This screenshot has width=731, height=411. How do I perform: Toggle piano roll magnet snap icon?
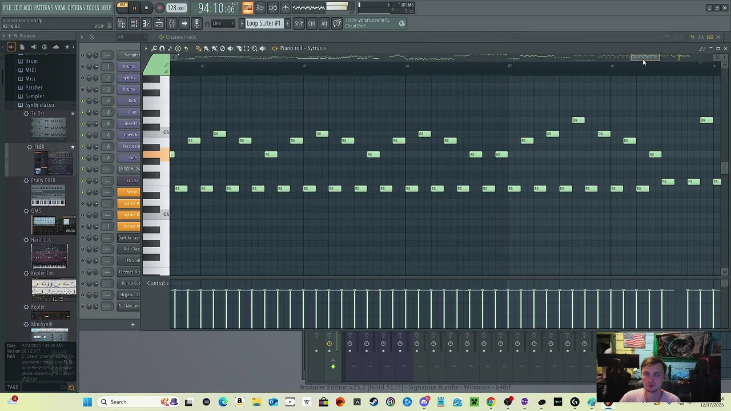pos(162,49)
